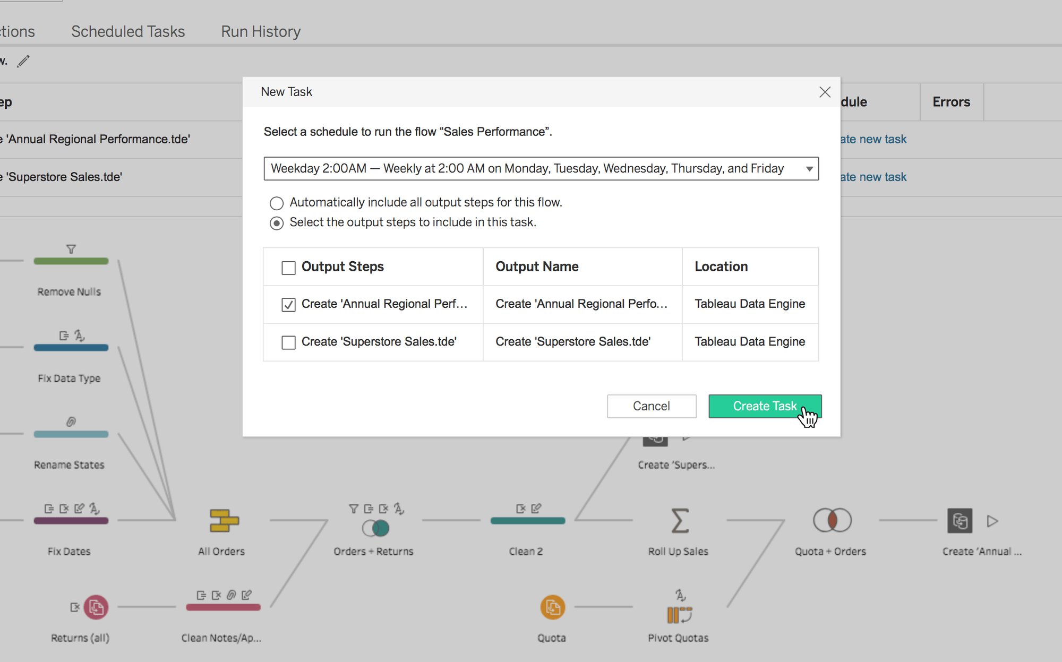Switch to the Scheduled Tasks tab

[x=128, y=31]
